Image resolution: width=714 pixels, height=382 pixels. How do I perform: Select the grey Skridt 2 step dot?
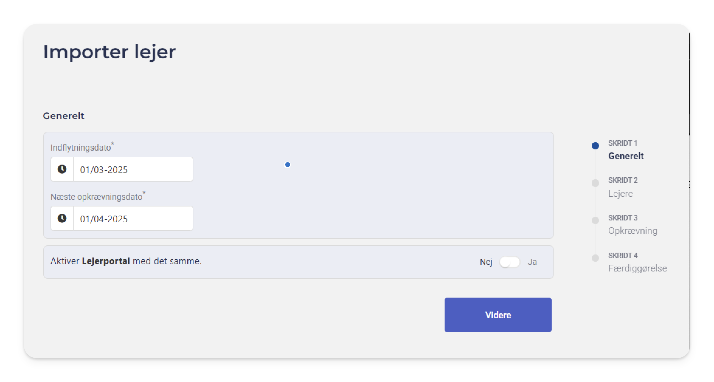[595, 183]
